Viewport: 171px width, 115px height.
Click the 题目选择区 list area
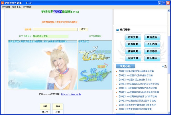coord(42,65)
